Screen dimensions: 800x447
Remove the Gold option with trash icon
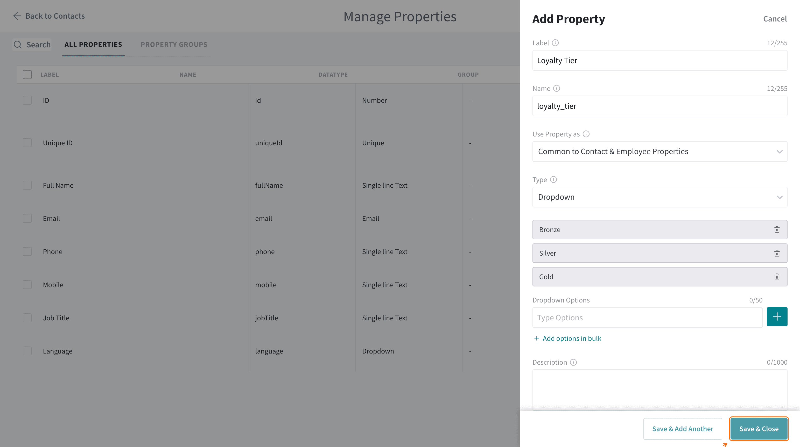(x=777, y=277)
